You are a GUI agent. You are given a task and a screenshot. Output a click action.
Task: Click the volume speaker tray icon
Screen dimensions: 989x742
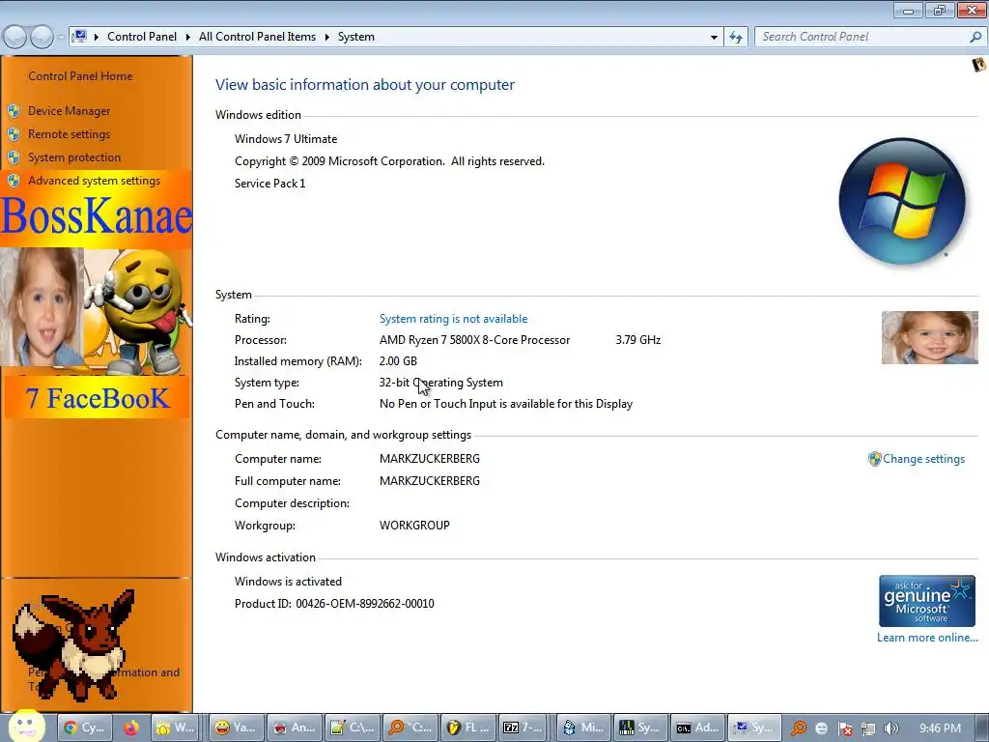click(x=891, y=729)
